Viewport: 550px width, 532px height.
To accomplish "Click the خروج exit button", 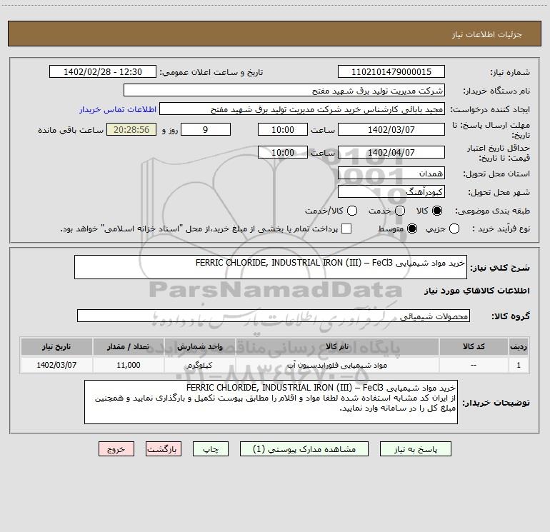I will (x=116, y=449).
